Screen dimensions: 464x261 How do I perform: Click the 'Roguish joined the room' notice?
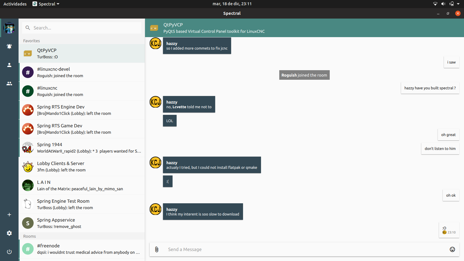click(304, 75)
